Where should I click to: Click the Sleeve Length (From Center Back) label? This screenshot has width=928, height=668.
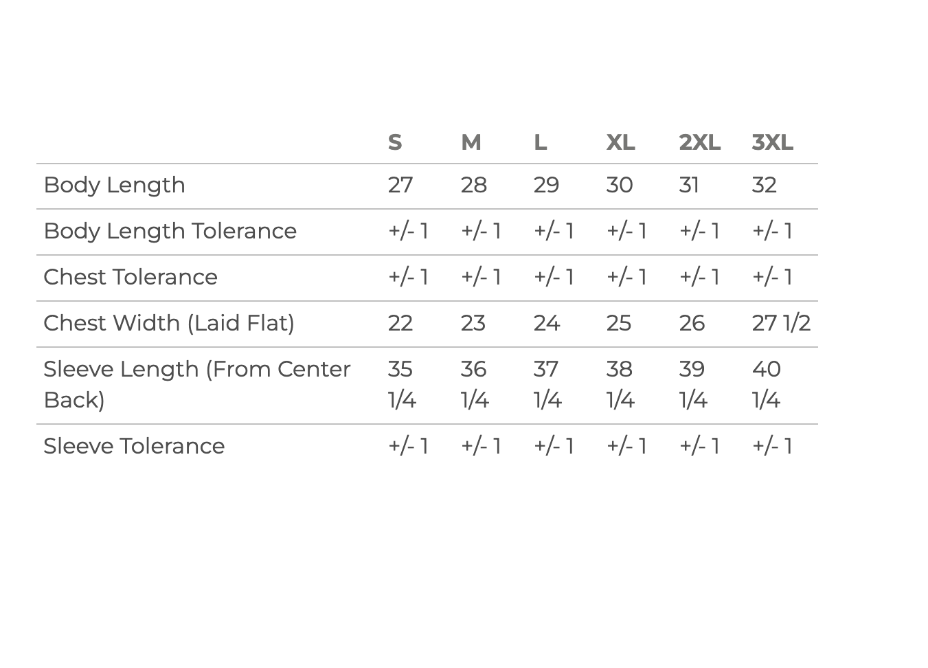(x=197, y=384)
